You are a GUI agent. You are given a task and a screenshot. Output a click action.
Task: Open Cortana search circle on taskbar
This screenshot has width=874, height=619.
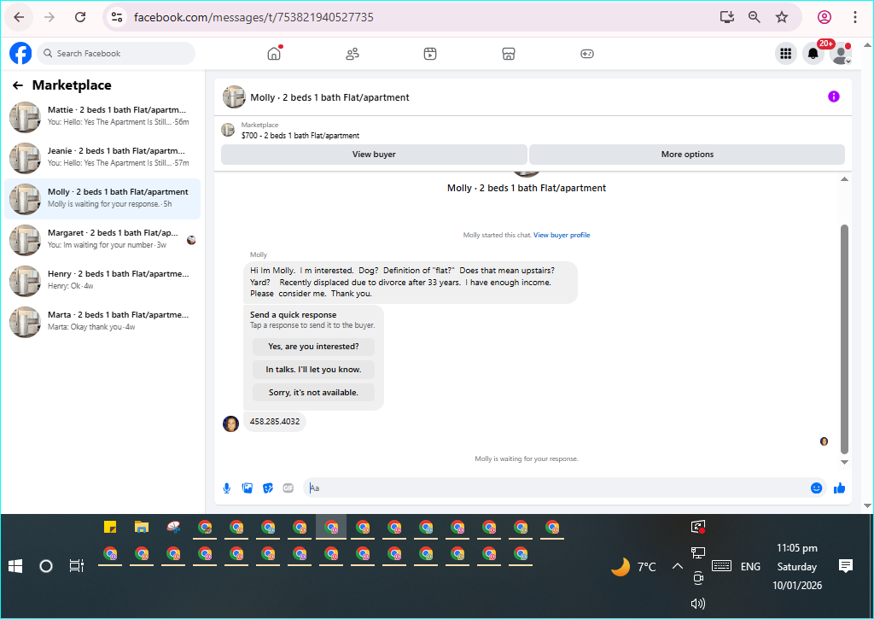(x=46, y=567)
